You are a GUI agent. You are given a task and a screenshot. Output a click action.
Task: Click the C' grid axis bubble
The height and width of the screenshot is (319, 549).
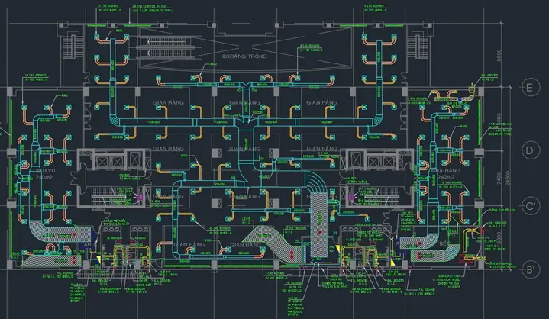(x=531, y=206)
